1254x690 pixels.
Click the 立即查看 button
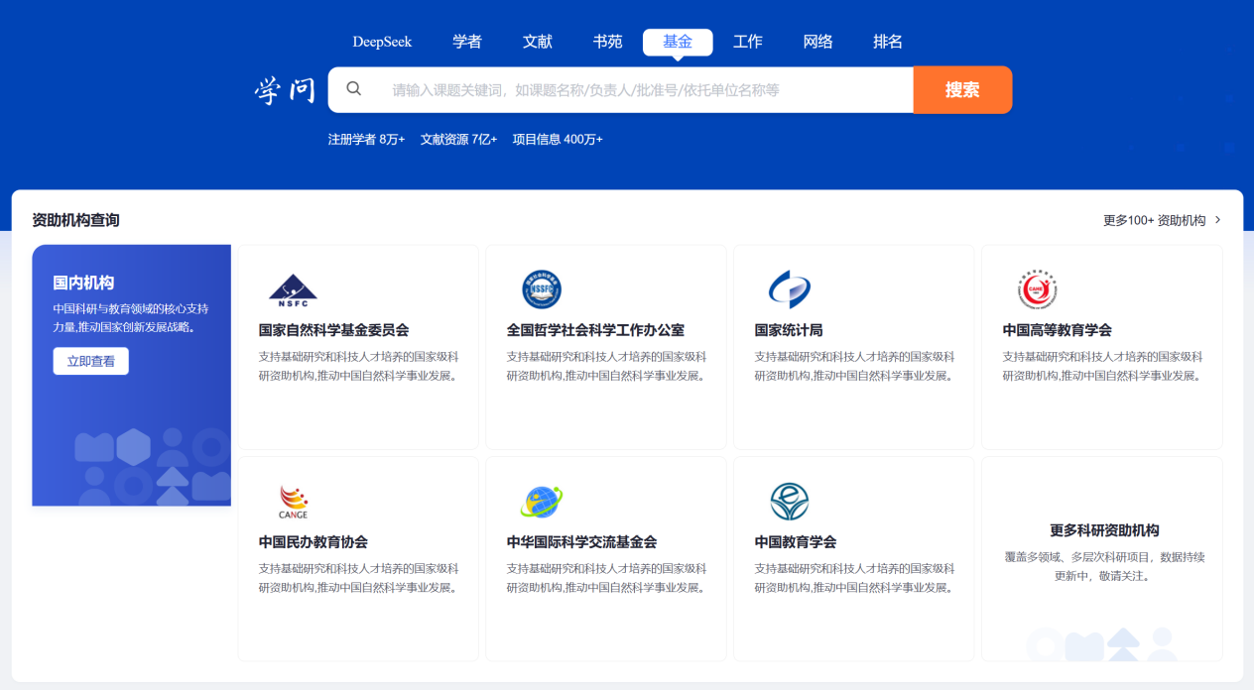[x=91, y=361]
